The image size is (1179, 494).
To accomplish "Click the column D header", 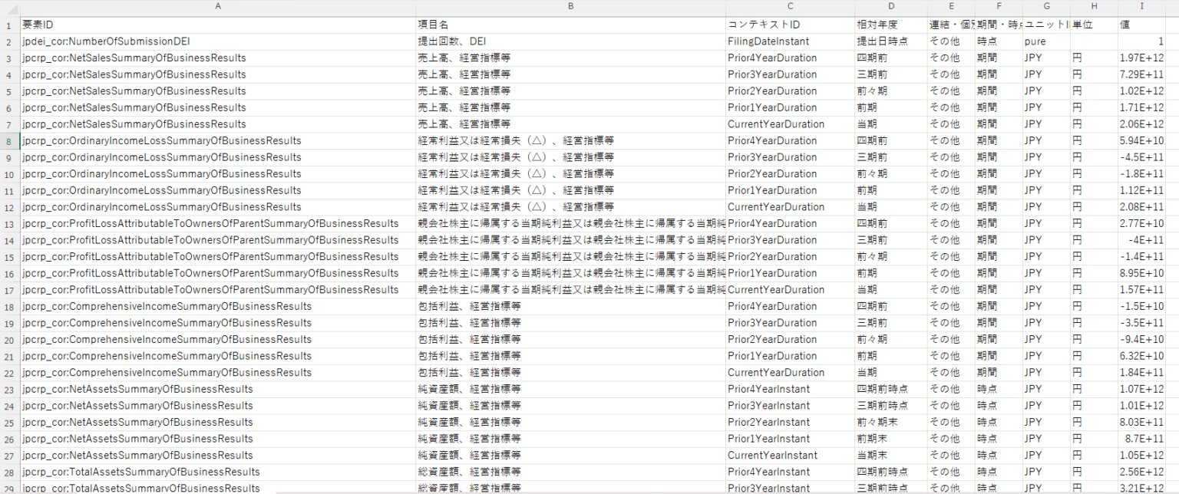I will [x=890, y=6].
